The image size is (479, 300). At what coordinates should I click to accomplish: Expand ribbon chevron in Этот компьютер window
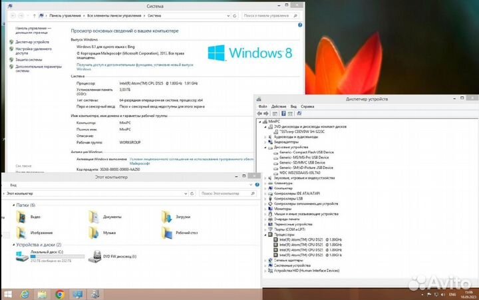251,185
